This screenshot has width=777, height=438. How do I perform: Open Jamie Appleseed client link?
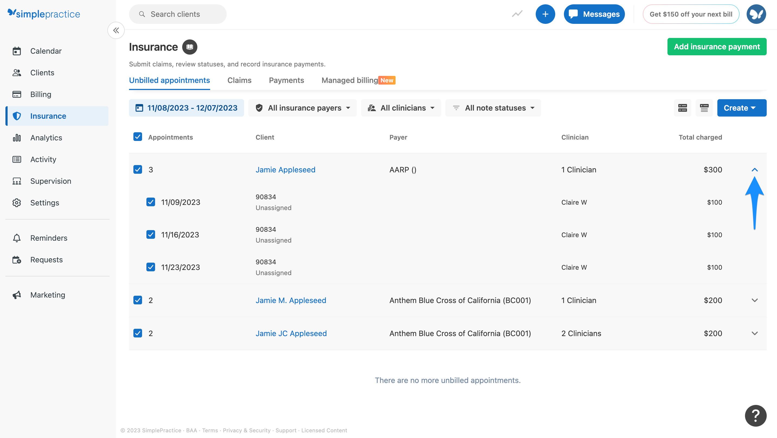285,169
